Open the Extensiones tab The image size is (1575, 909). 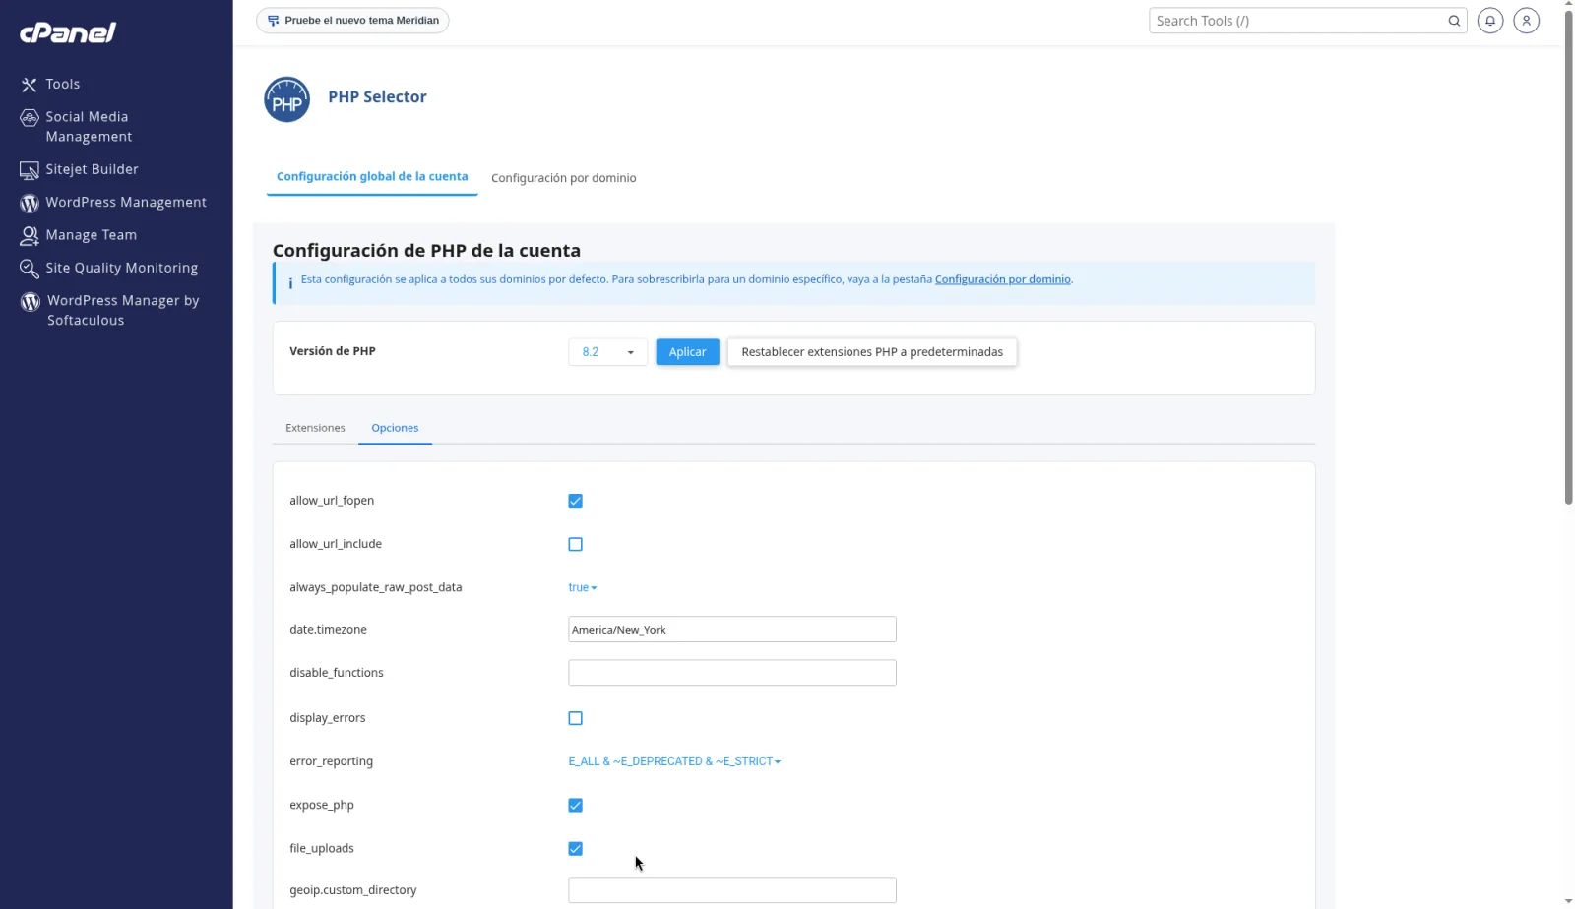pyautogui.click(x=315, y=428)
